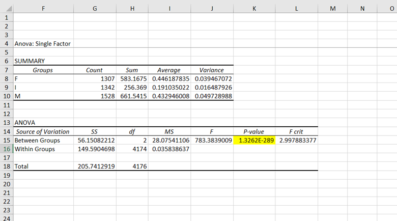The width and height of the screenshot is (397, 221).
Task: Select the Anova: Single Factor title cell
Action: coord(43,44)
